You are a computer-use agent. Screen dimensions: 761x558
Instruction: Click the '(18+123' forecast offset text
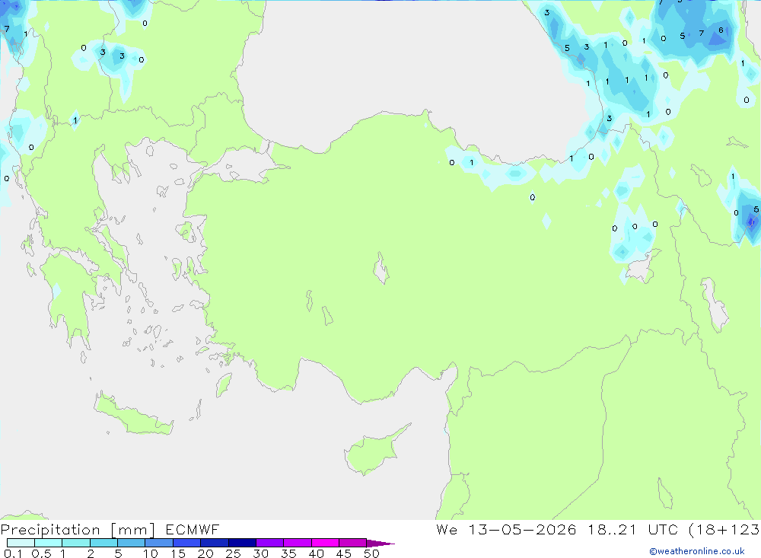coord(724,530)
